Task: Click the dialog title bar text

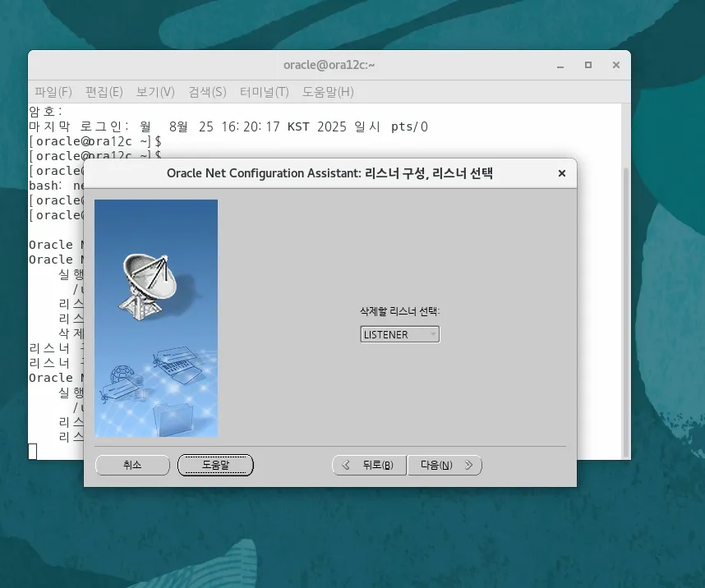Action: pos(329,173)
